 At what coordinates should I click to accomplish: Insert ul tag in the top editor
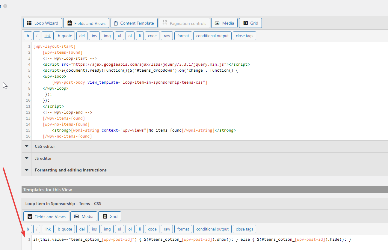(120, 36)
